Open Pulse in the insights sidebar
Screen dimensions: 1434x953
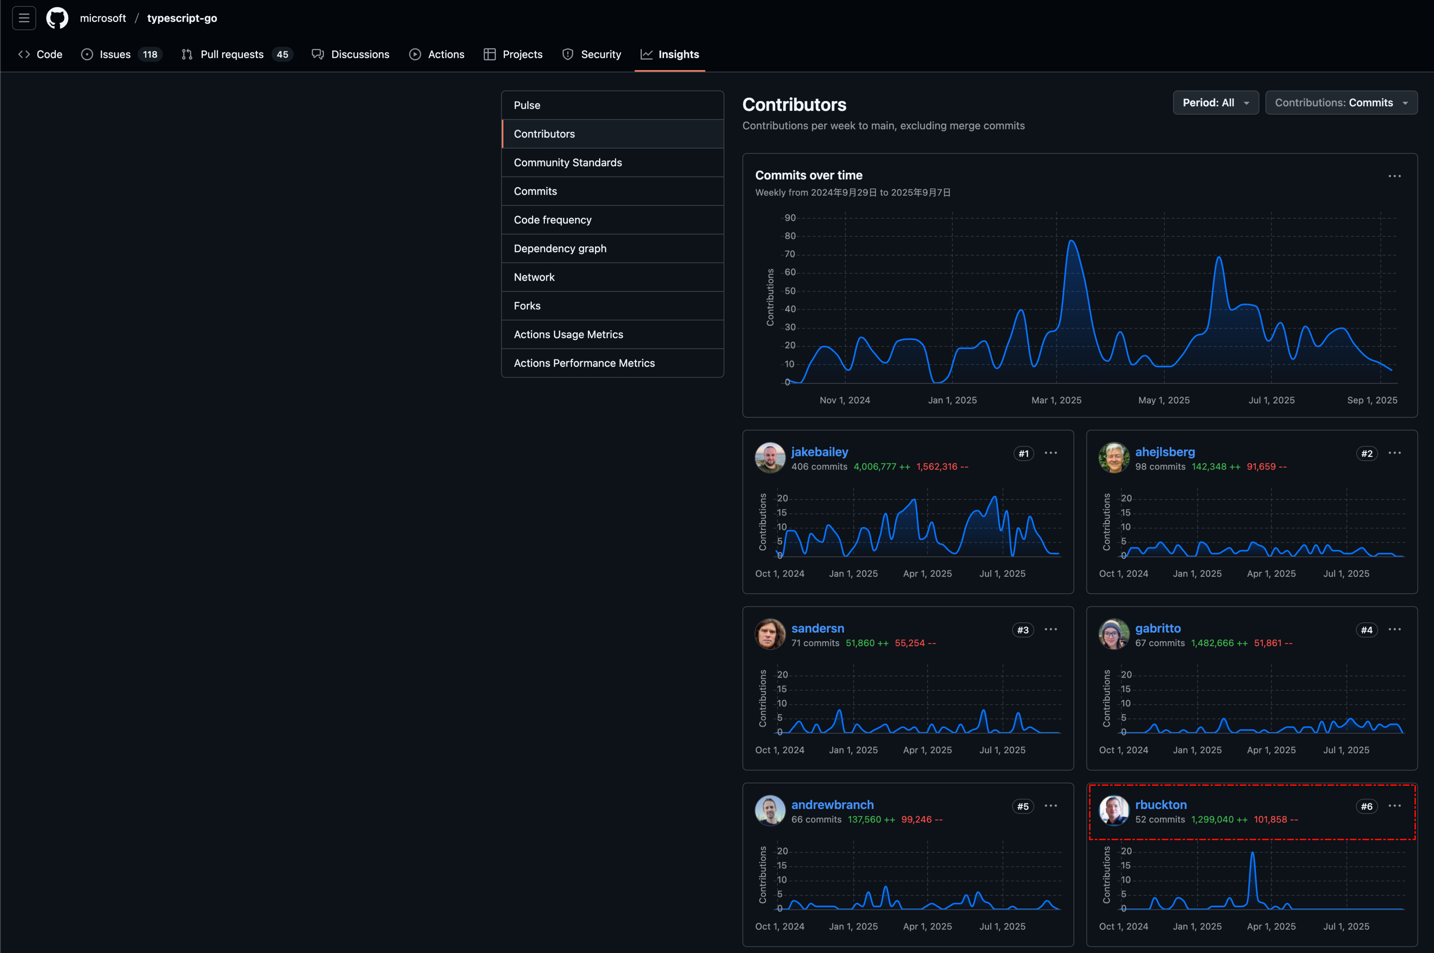pos(612,105)
